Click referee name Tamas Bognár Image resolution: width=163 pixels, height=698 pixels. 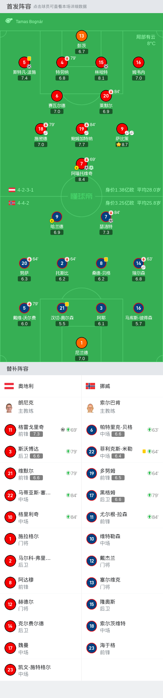[x=29, y=21]
